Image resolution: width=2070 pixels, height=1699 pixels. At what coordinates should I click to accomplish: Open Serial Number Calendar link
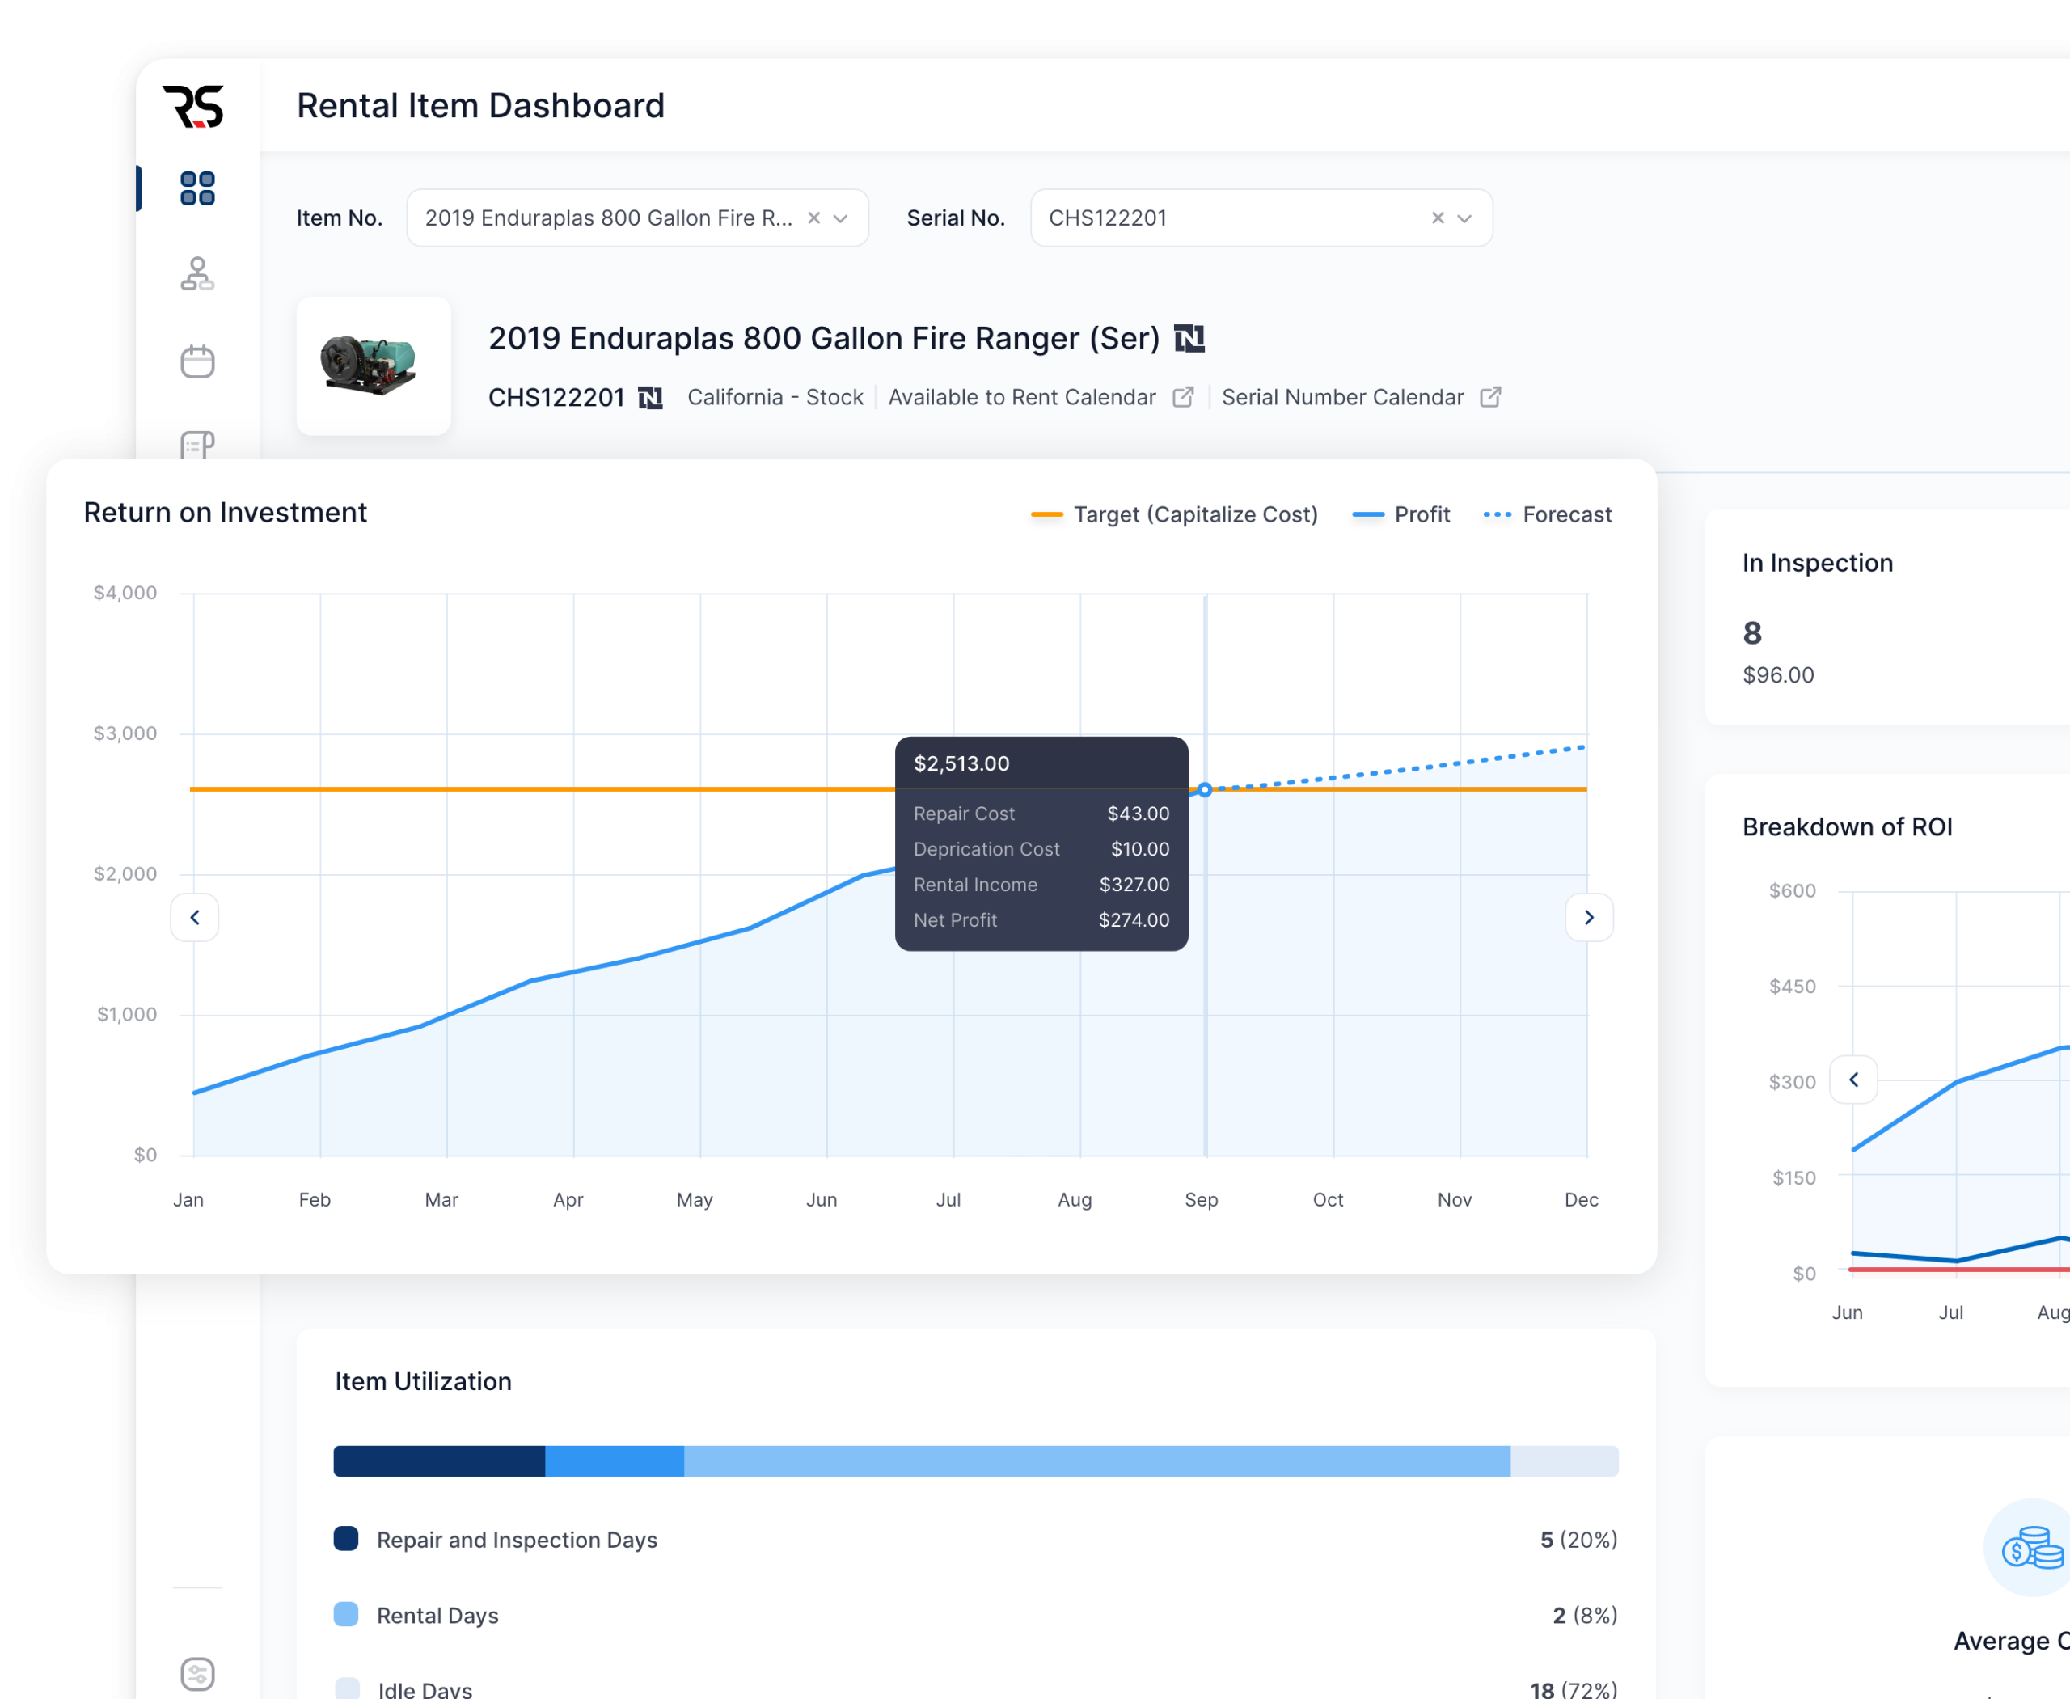click(1343, 397)
